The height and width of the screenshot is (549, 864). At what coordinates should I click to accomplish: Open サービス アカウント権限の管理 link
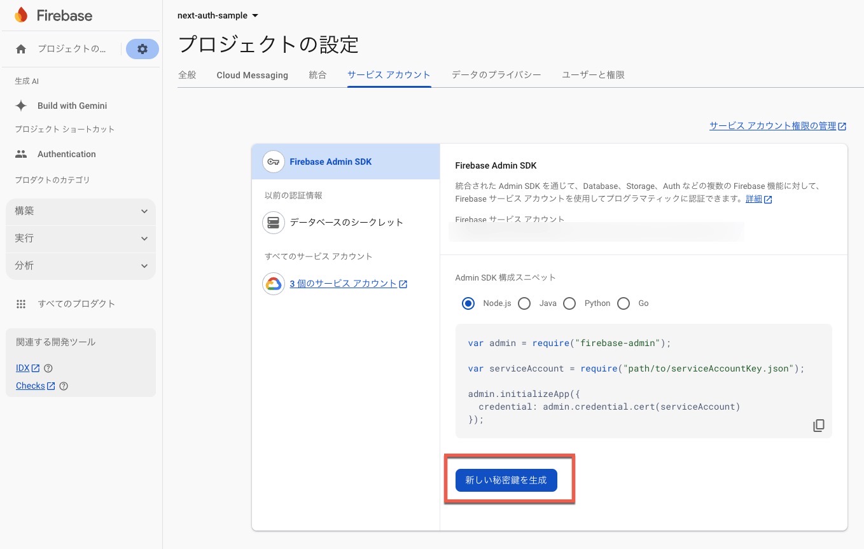tap(772, 126)
